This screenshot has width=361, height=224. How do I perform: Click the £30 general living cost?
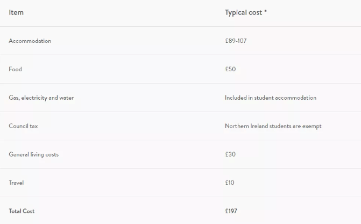230,155
